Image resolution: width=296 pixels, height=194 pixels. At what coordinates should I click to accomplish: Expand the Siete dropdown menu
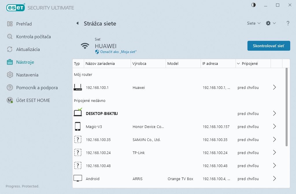pyautogui.click(x=254, y=23)
